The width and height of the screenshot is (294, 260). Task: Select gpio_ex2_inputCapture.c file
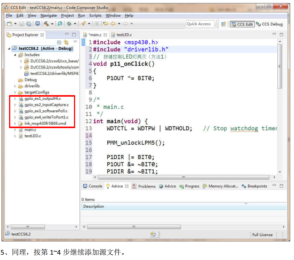pos(47,105)
